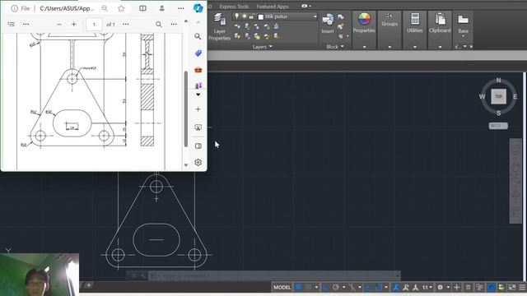527x296 pixels.
Task: Open PDF table of contents icon
Action: click(x=11, y=24)
